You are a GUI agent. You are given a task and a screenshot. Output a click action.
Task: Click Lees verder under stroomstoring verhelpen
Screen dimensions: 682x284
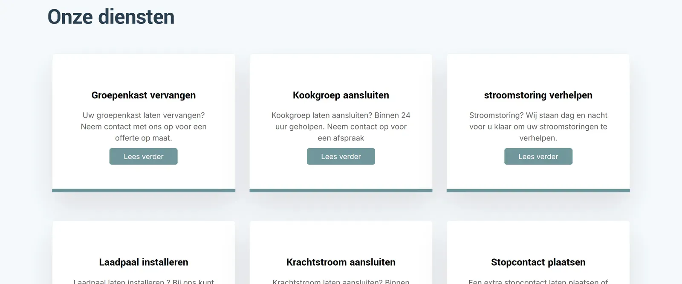[x=538, y=156]
